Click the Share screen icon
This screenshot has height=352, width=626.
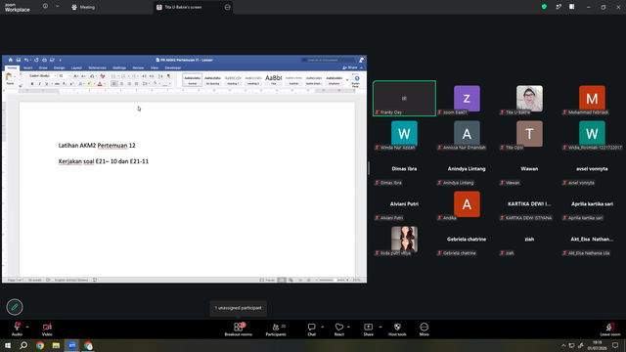pos(368,327)
